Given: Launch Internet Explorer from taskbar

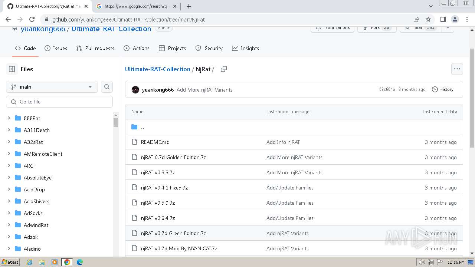Looking at the screenshot, I should pyautogui.click(x=29, y=262).
